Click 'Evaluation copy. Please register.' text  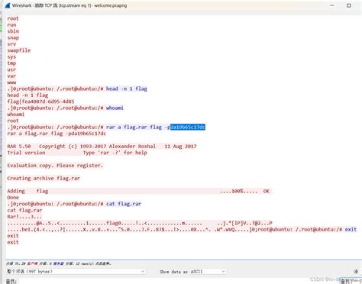click(x=55, y=166)
